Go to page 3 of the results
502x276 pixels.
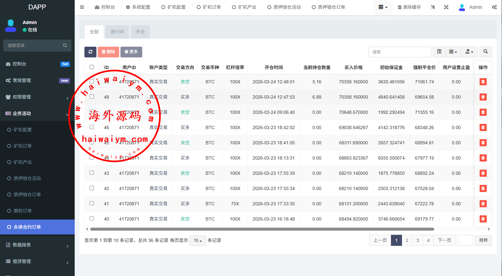tap(418, 240)
